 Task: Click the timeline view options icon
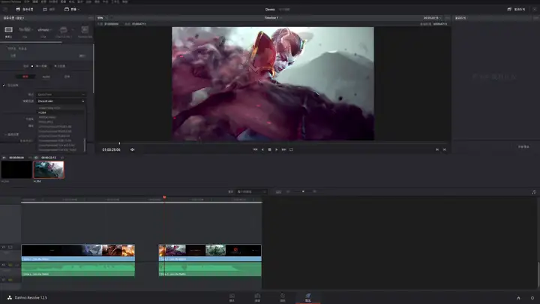click(278, 191)
